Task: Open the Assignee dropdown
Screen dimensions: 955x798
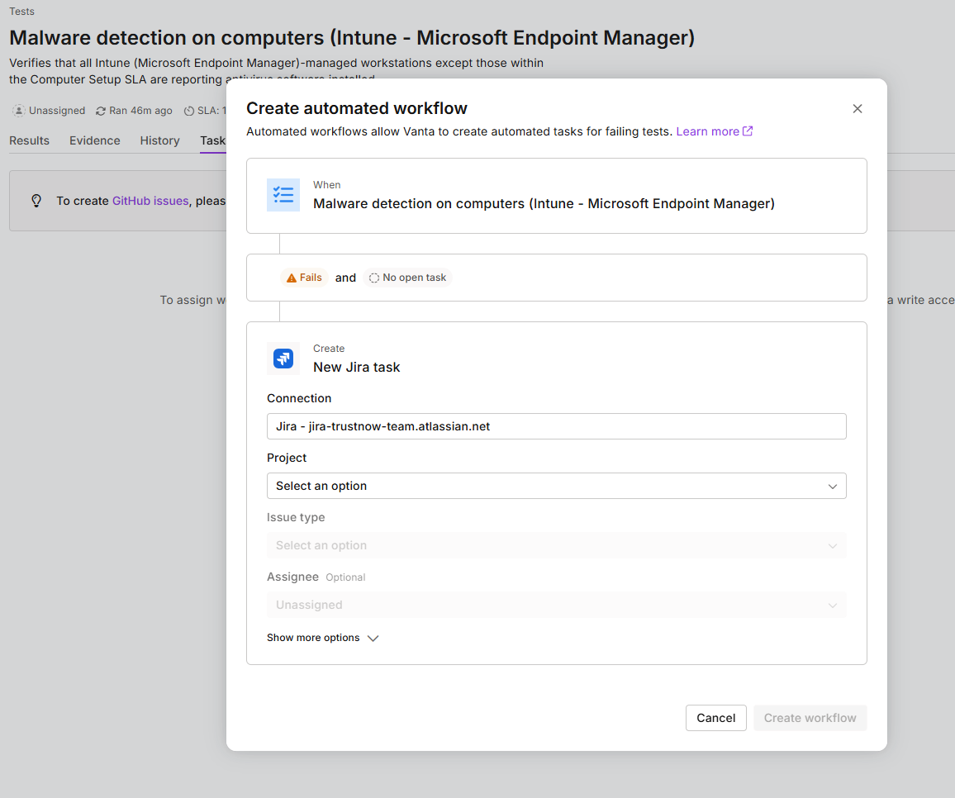Action: tap(556, 605)
